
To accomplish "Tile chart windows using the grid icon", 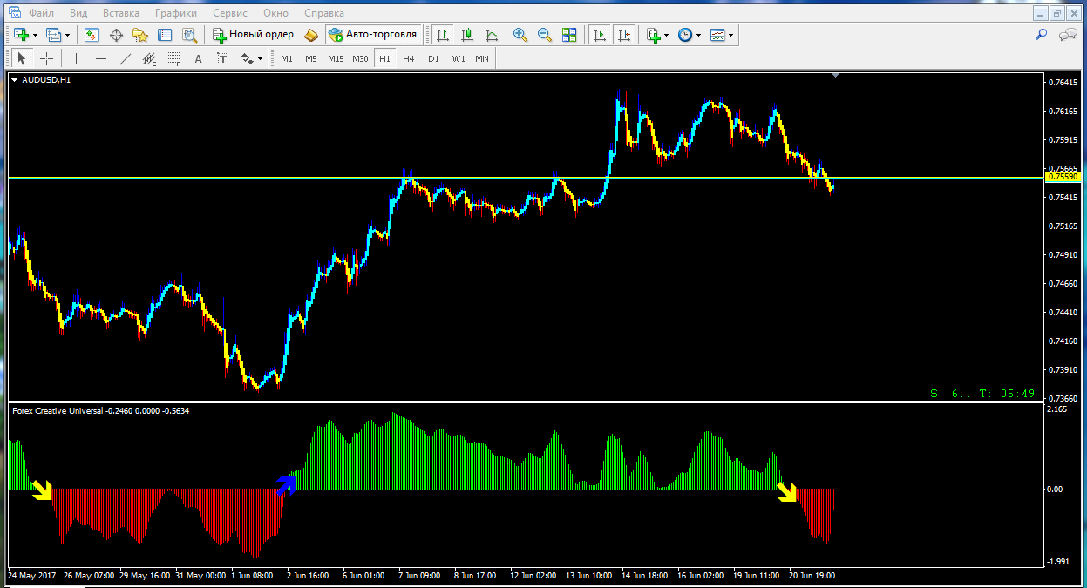I will (x=569, y=35).
